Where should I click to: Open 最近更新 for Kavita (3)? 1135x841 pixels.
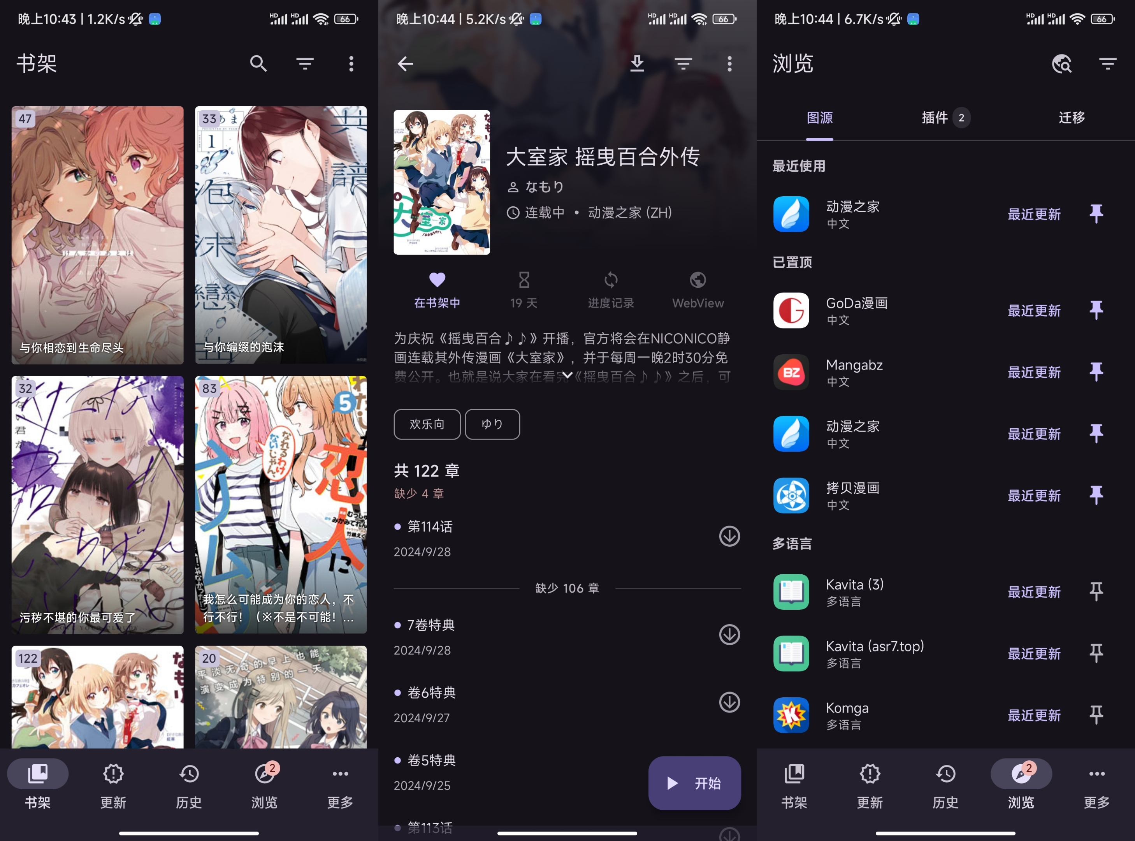1034,592
